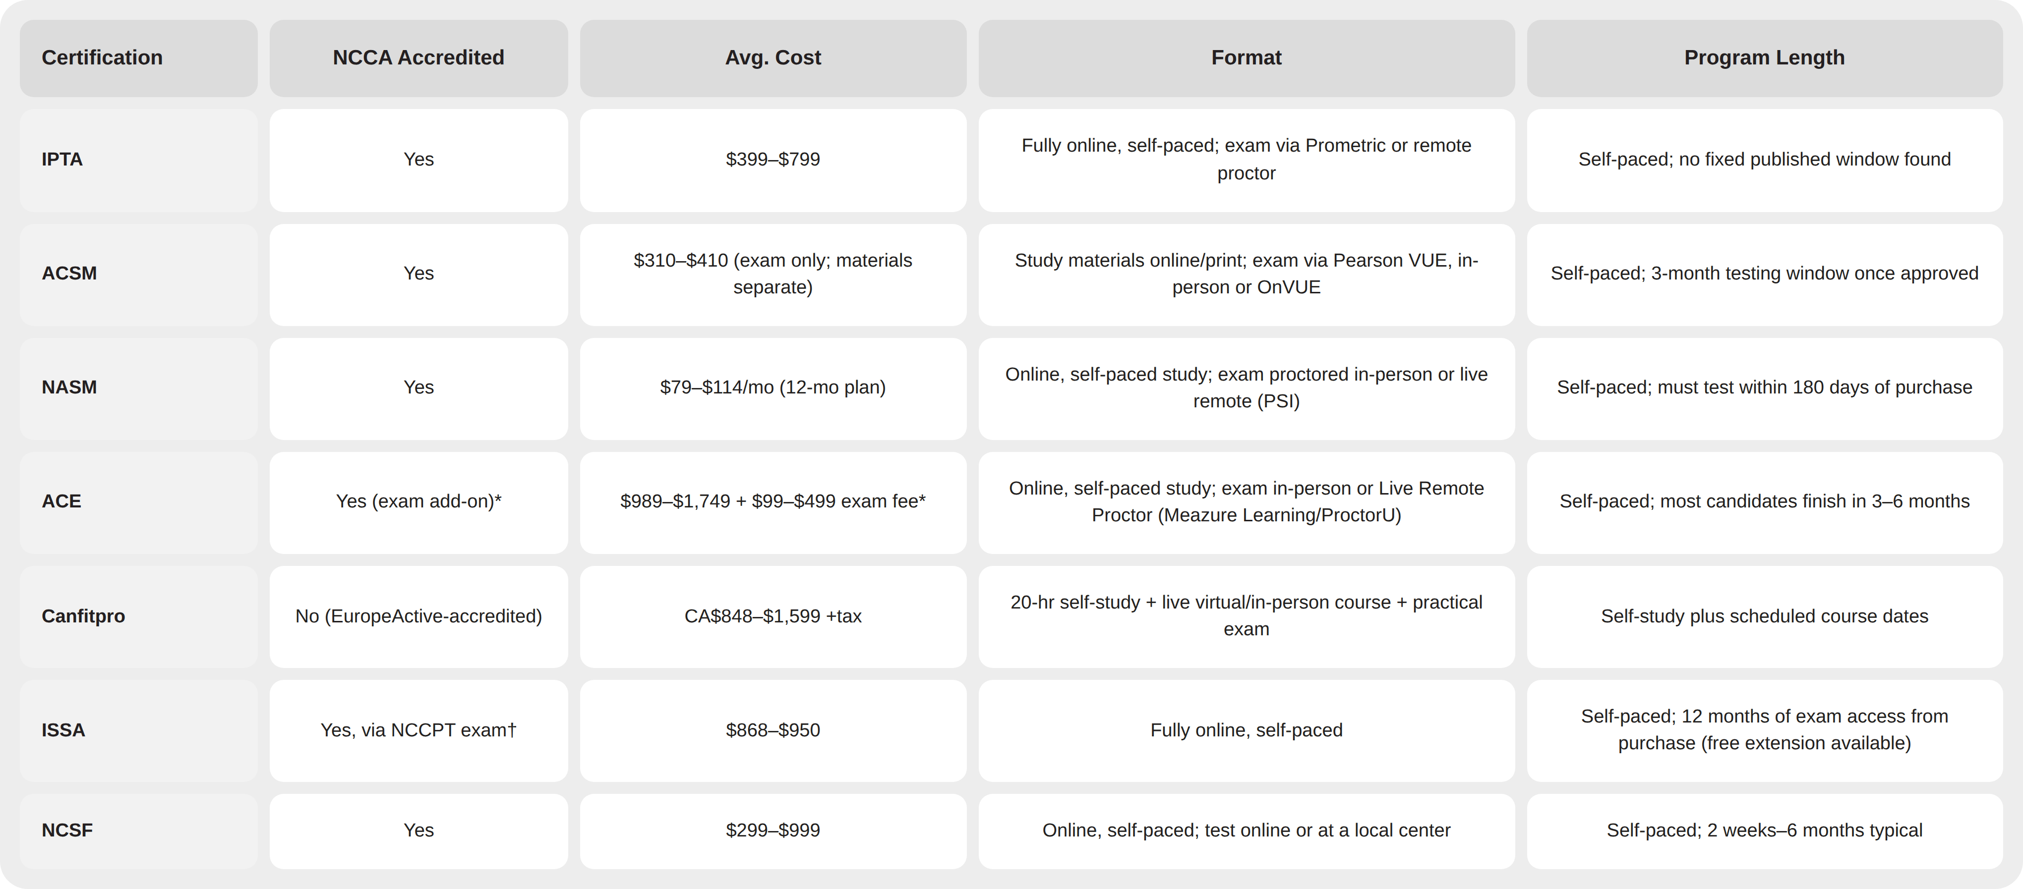This screenshot has width=2023, height=889.
Task: Click the ACE certification cell
Action: tap(138, 502)
